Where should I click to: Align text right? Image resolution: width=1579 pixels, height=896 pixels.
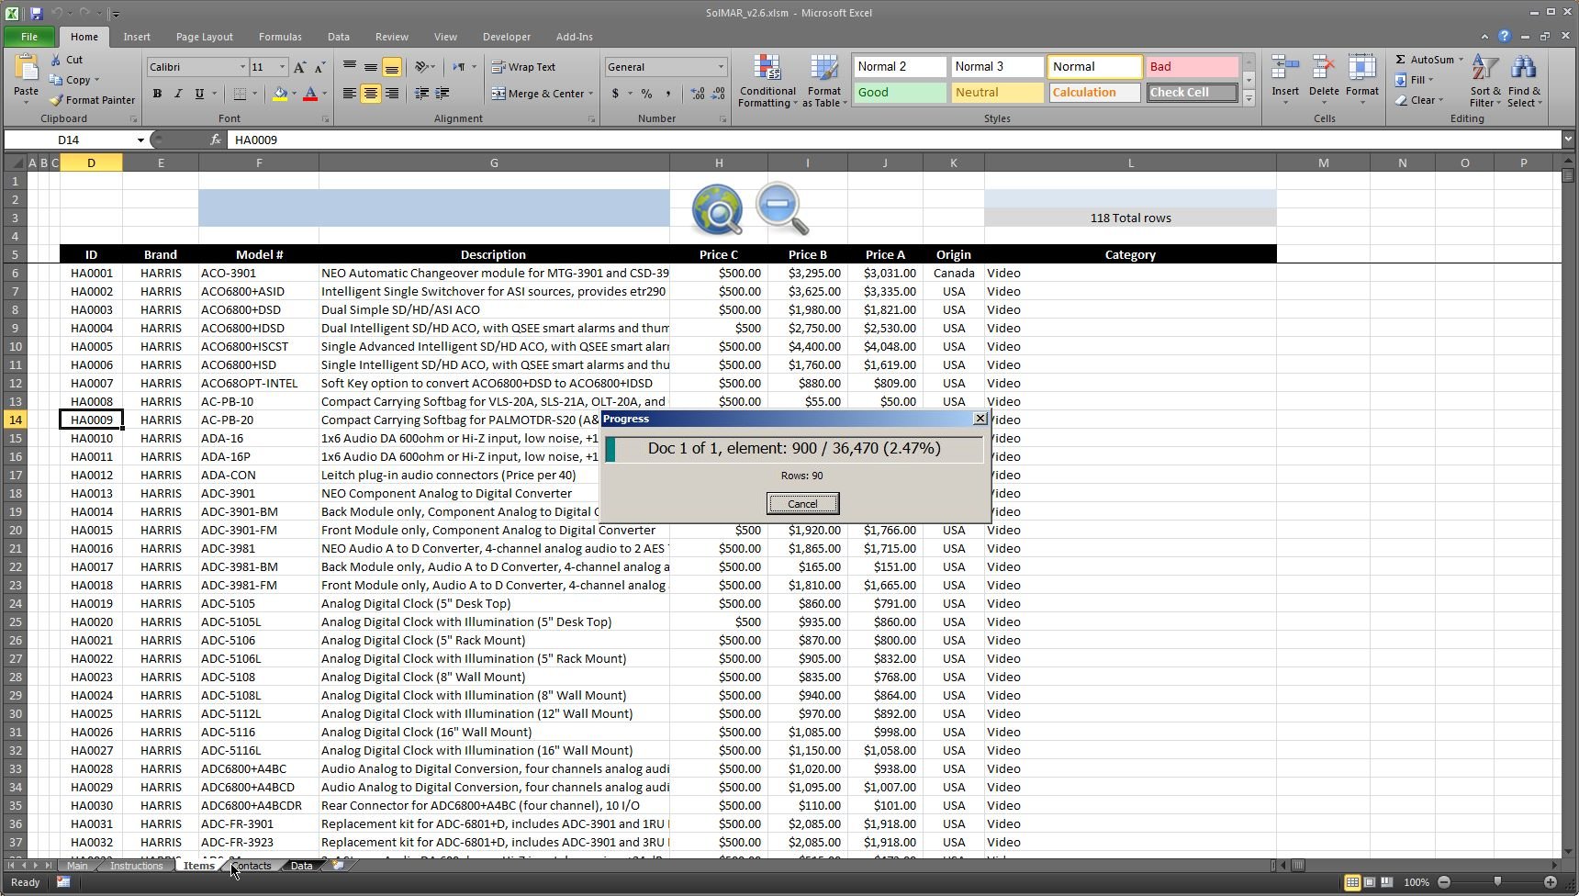392,94
